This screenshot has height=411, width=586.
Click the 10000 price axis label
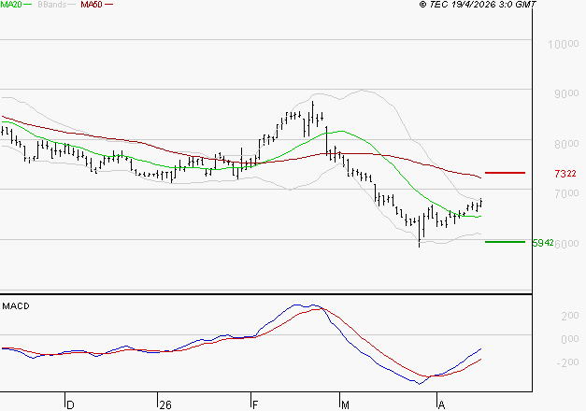point(564,44)
